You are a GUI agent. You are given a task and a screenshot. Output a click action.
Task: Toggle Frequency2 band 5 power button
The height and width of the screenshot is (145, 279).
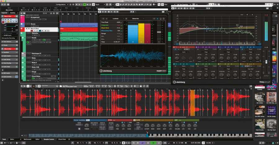point(174,64)
